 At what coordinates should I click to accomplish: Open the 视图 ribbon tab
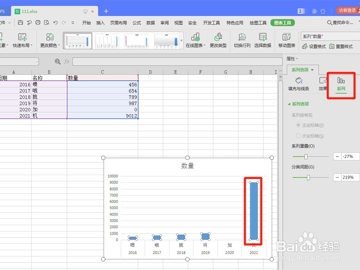point(178,23)
